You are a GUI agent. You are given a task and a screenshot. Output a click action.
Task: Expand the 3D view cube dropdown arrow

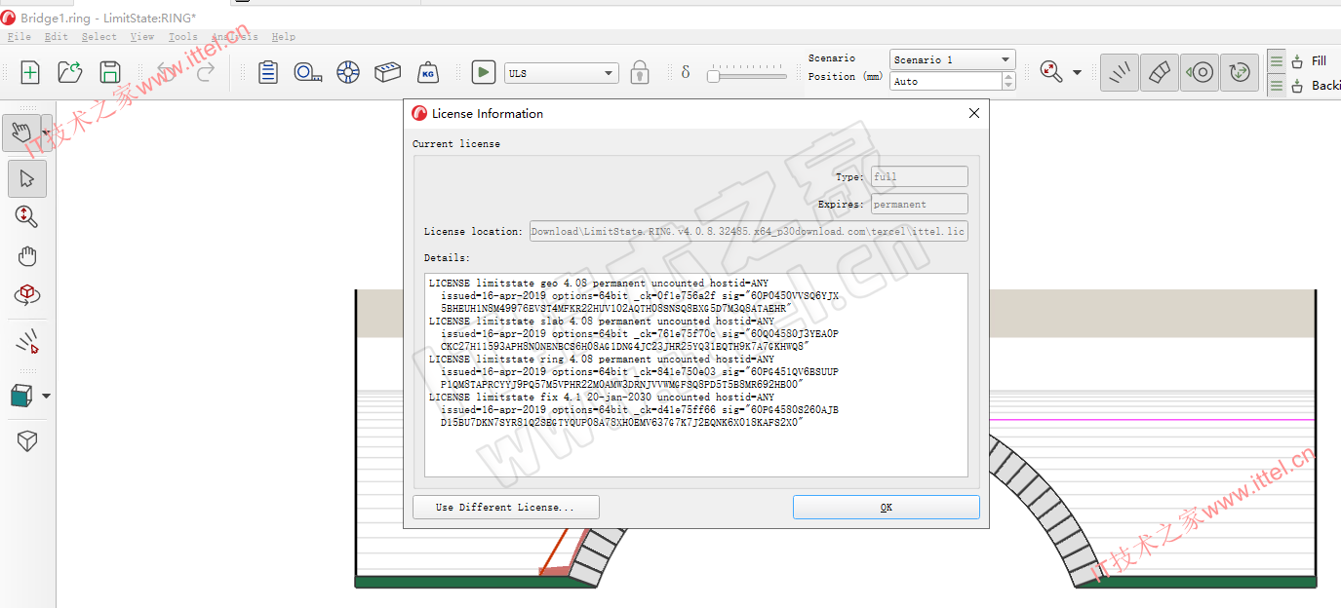point(46,397)
